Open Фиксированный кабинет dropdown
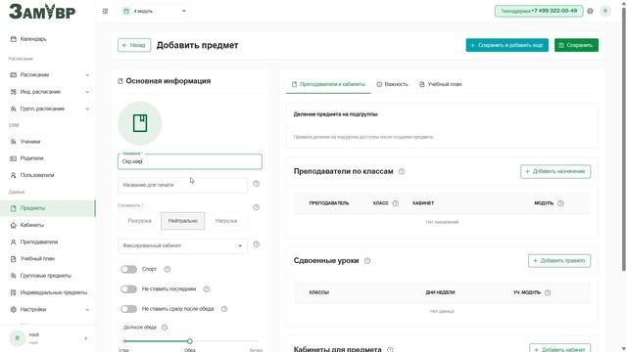Screen dimensions: 627x352 (x=183, y=245)
